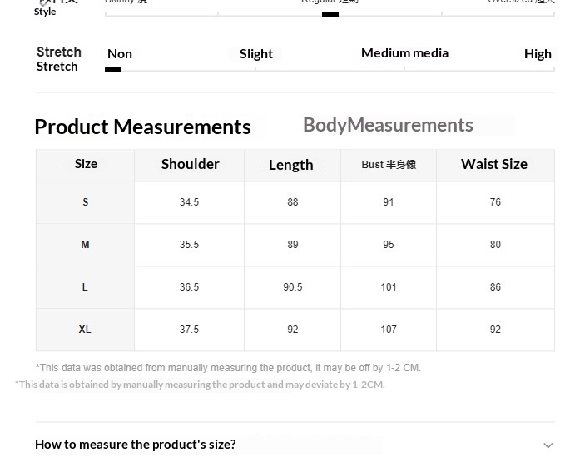The width and height of the screenshot is (570, 467).
Task: Click the 90.5 length value for size L
Action: coord(293,287)
